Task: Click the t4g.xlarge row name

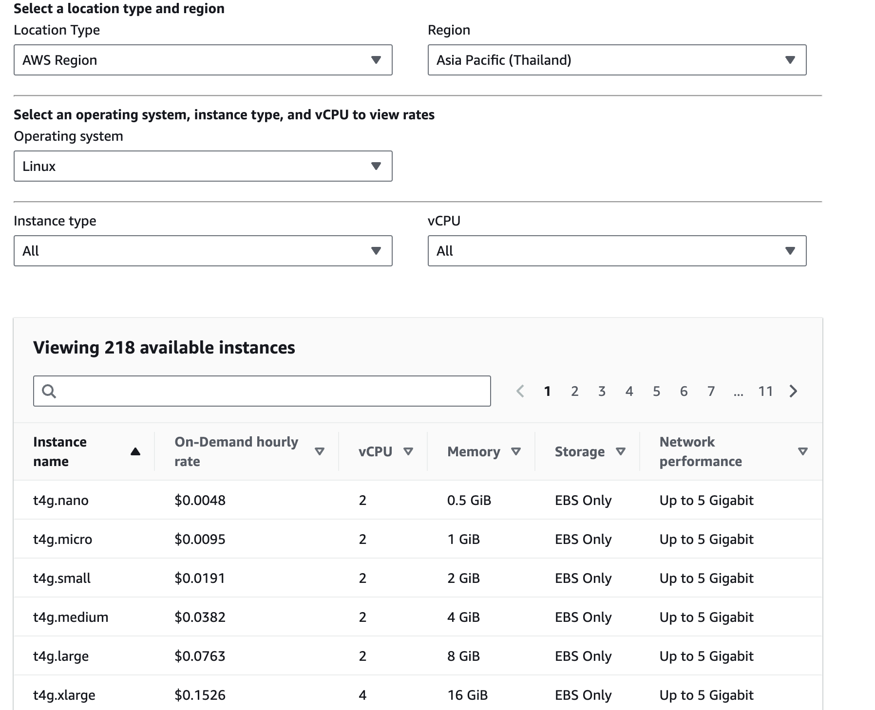Action: [64, 695]
